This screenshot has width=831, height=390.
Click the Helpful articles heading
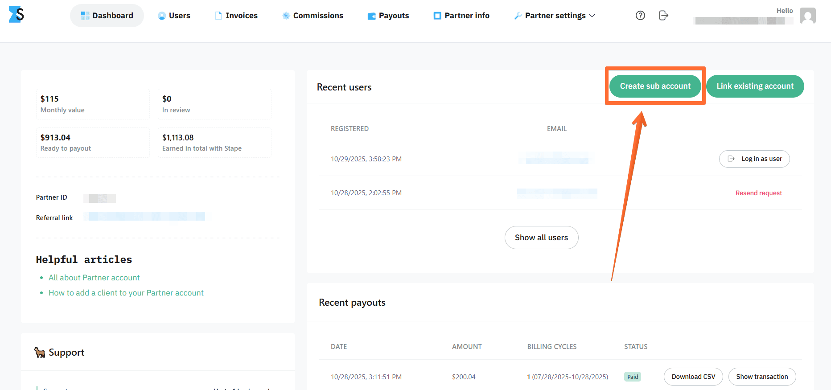(84, 259)
